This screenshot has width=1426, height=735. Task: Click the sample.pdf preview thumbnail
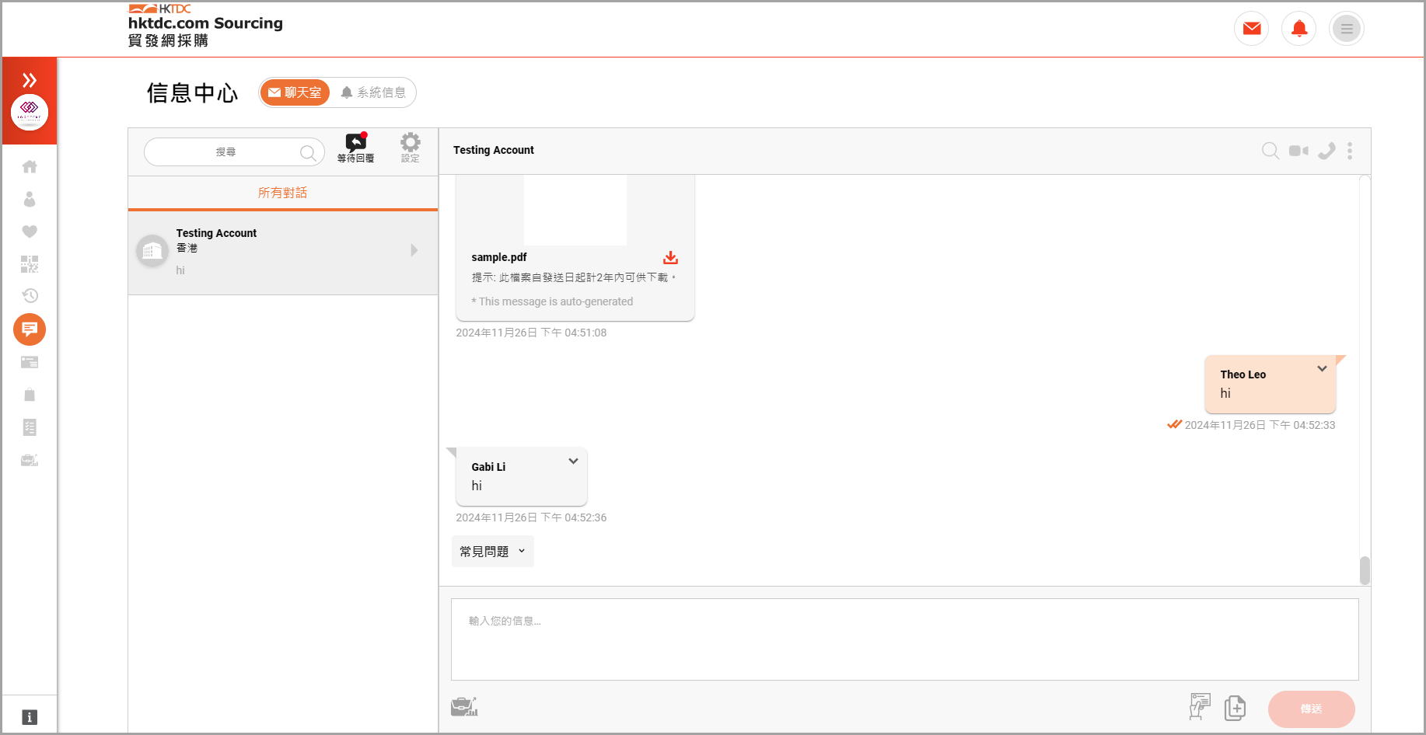pos(575,210)
